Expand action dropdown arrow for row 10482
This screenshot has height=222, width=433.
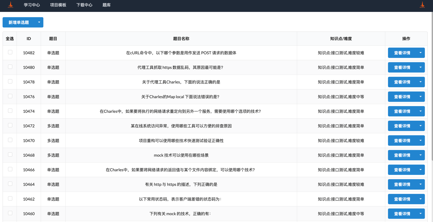420,53
